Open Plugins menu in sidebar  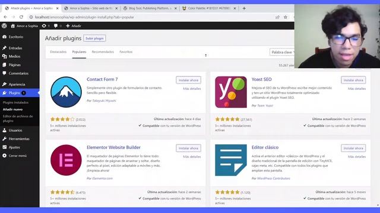coord(20,93)
